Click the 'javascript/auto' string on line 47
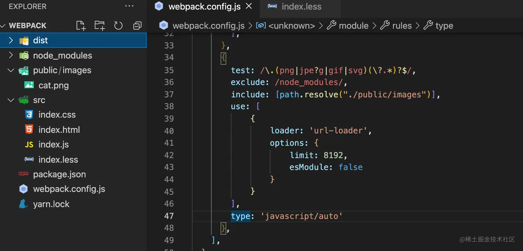The width and height of the screenshot is (523, 251). (x=301, y=216)
